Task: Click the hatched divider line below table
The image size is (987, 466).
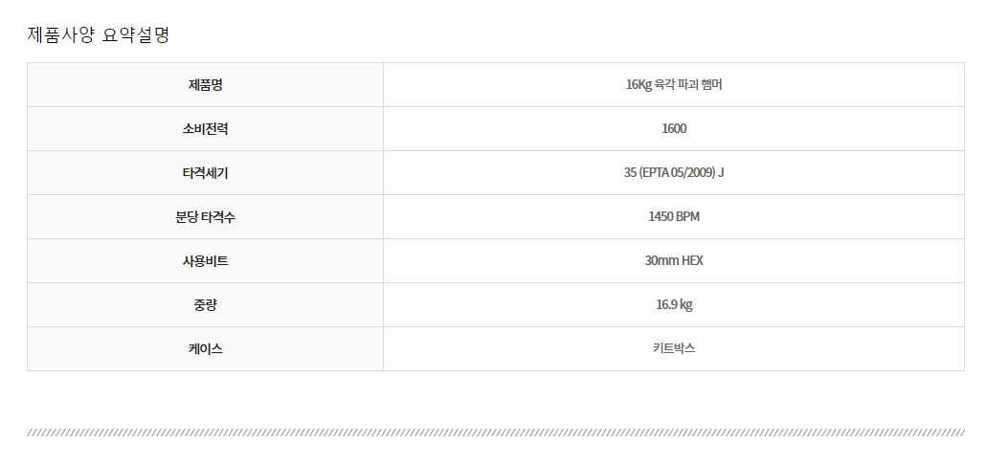Action: pos(495,433)
